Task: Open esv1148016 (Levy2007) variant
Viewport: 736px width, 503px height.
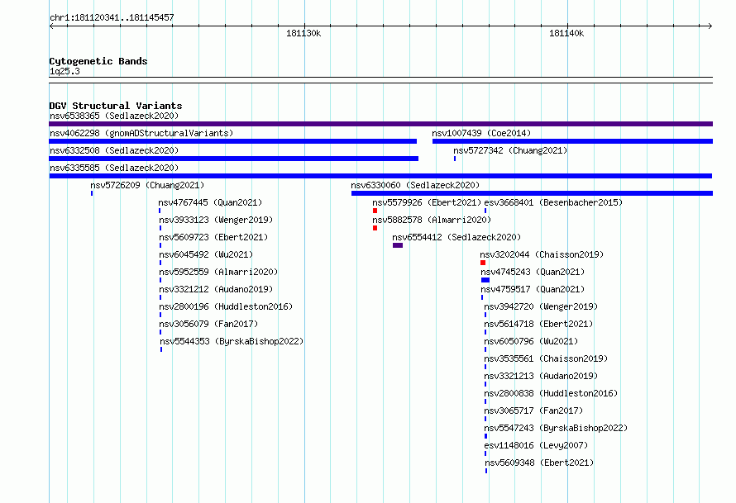Action: [x=536, y=445]
